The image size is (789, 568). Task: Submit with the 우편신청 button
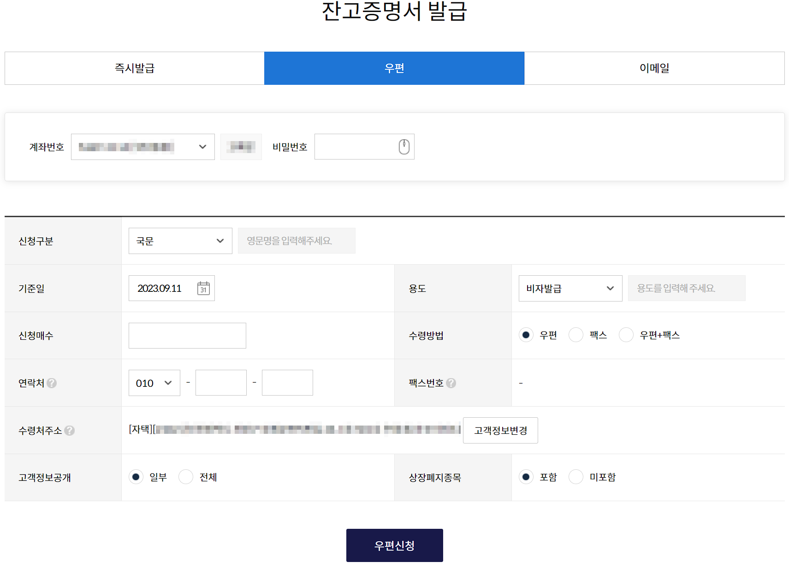(394, 545)
